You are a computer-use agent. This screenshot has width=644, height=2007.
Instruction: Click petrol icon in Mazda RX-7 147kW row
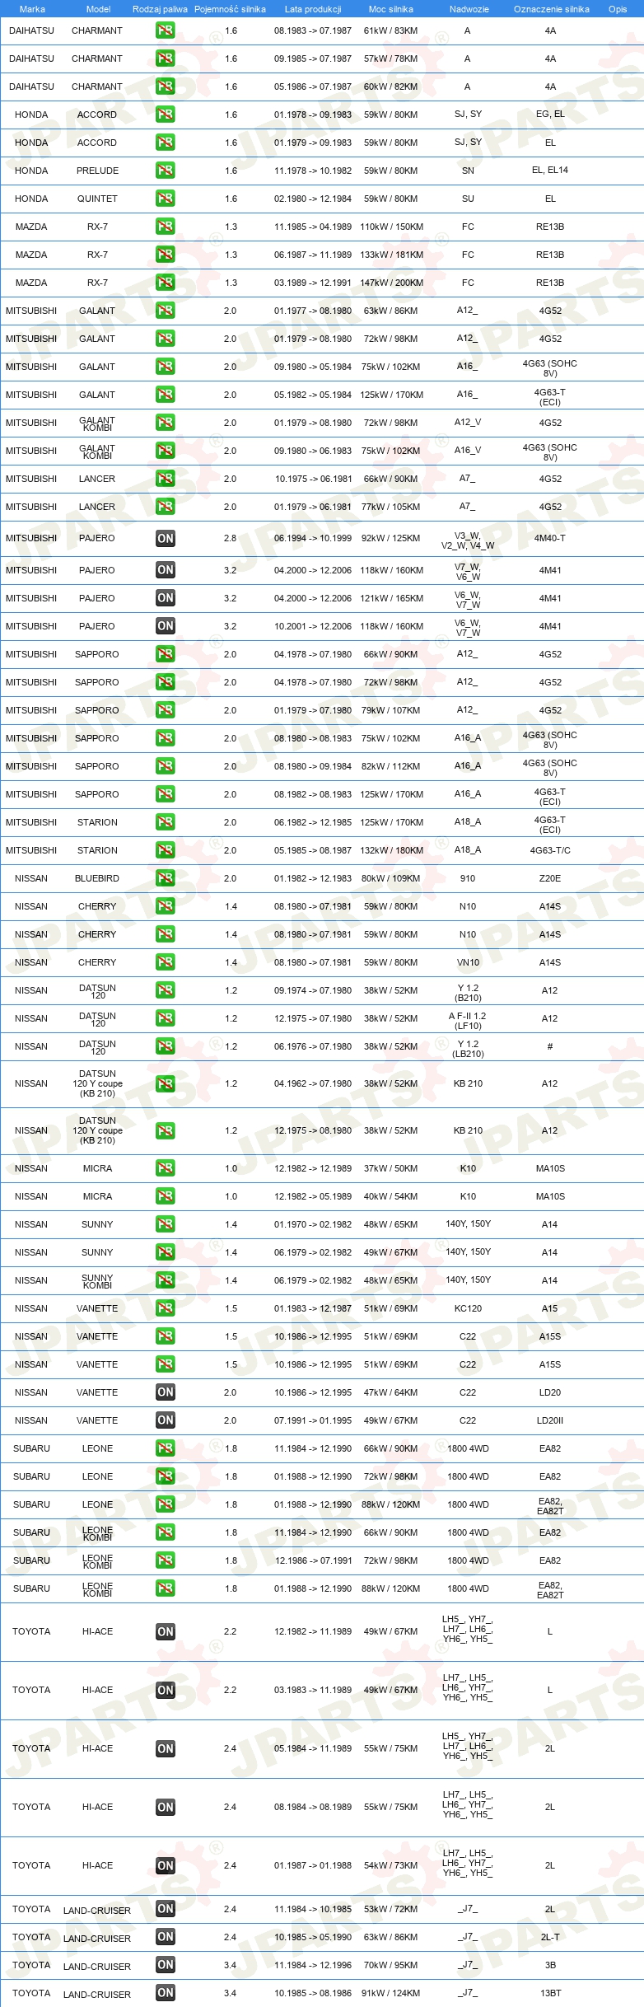point(166,283)
